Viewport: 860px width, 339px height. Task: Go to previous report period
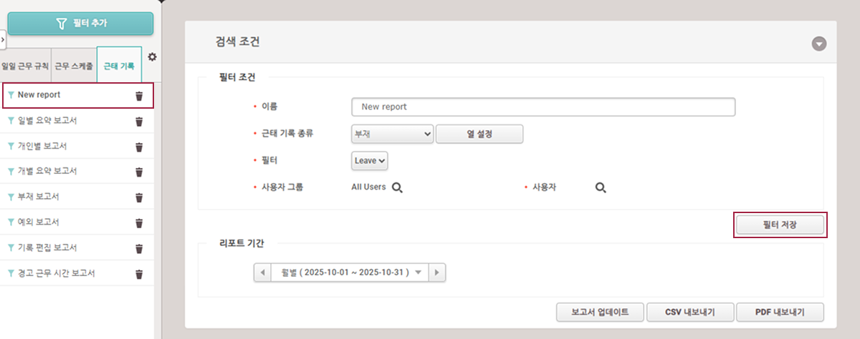(262, 272)
